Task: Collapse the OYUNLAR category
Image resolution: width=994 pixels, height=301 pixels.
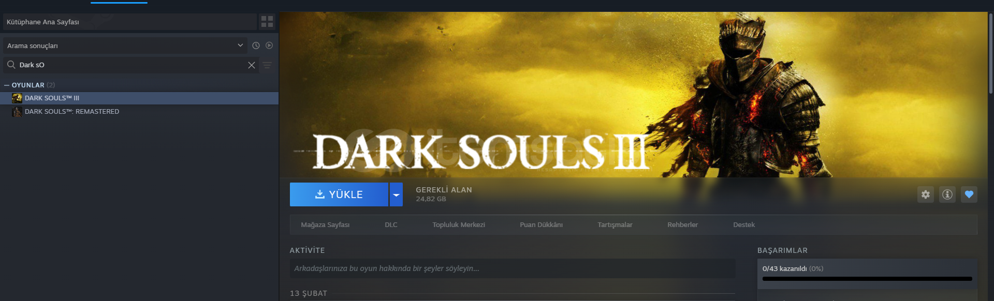Action: 7,85
